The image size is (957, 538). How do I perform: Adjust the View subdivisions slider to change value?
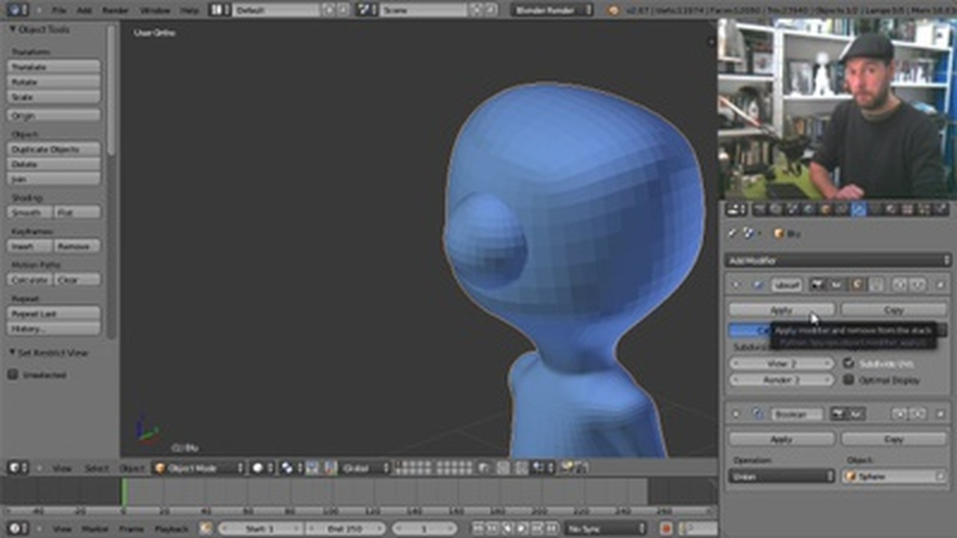click(782, 364)
